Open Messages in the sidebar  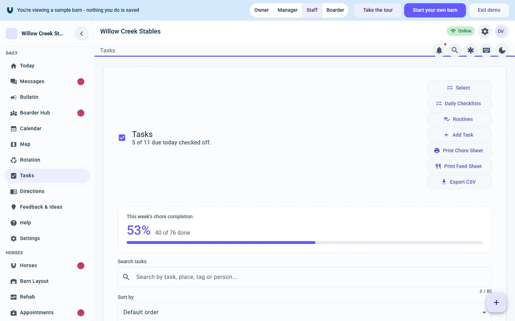pos(47,81)
